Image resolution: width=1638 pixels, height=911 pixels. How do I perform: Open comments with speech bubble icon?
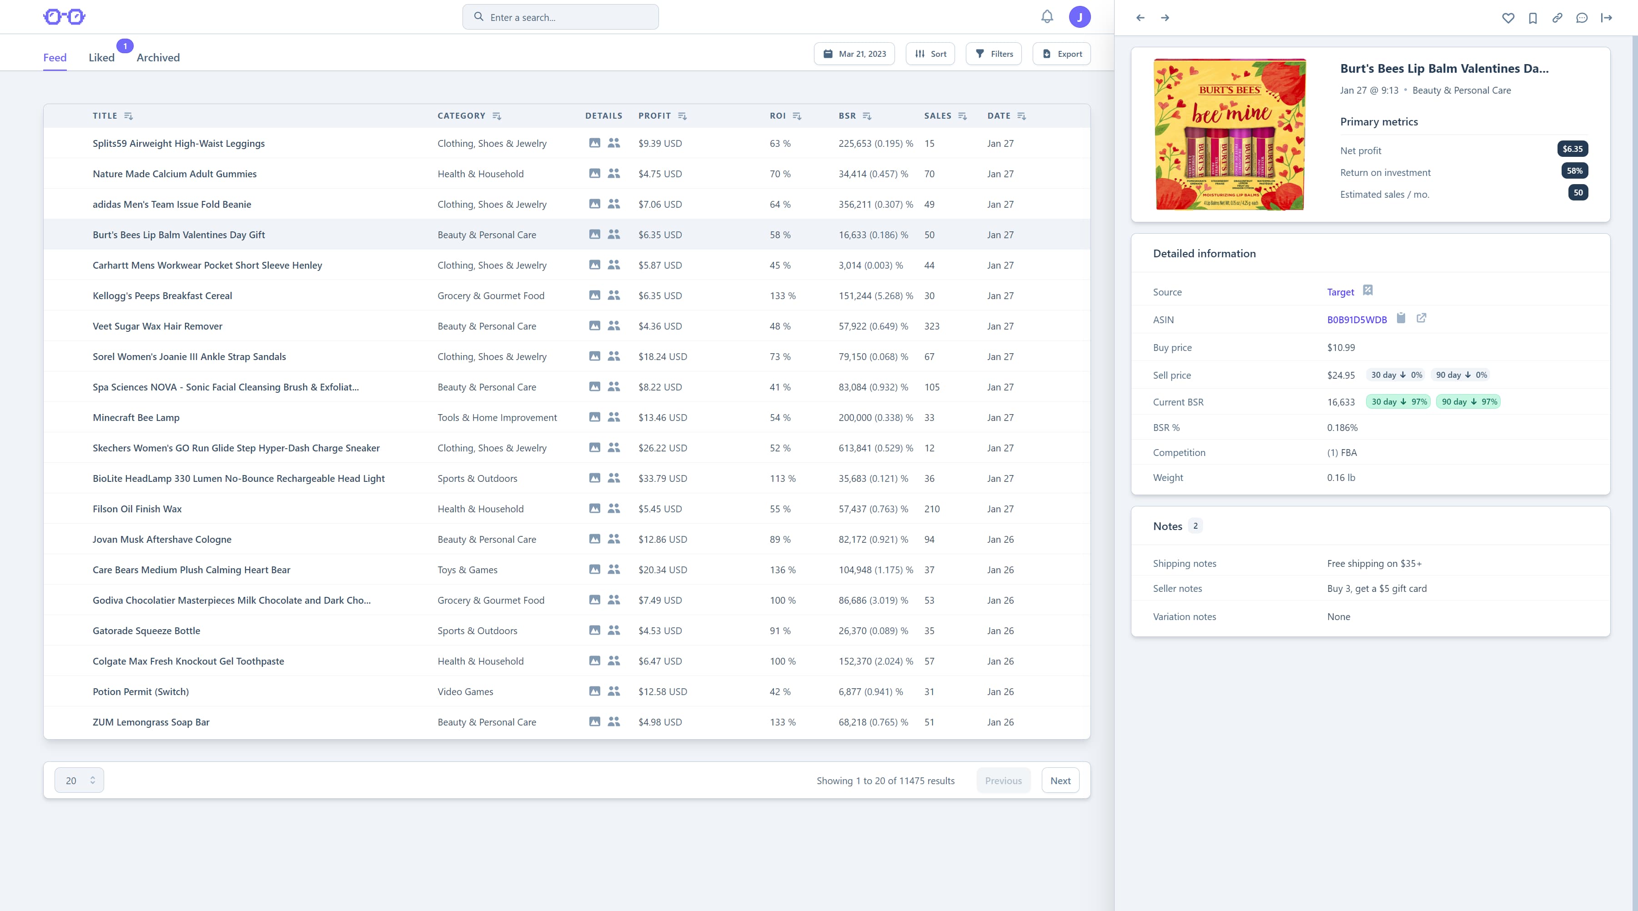[x=1582, y=18]
